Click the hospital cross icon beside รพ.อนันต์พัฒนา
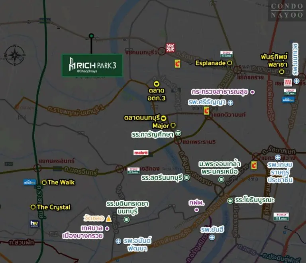This screenshot has width=306, height=263. point(118,241)
